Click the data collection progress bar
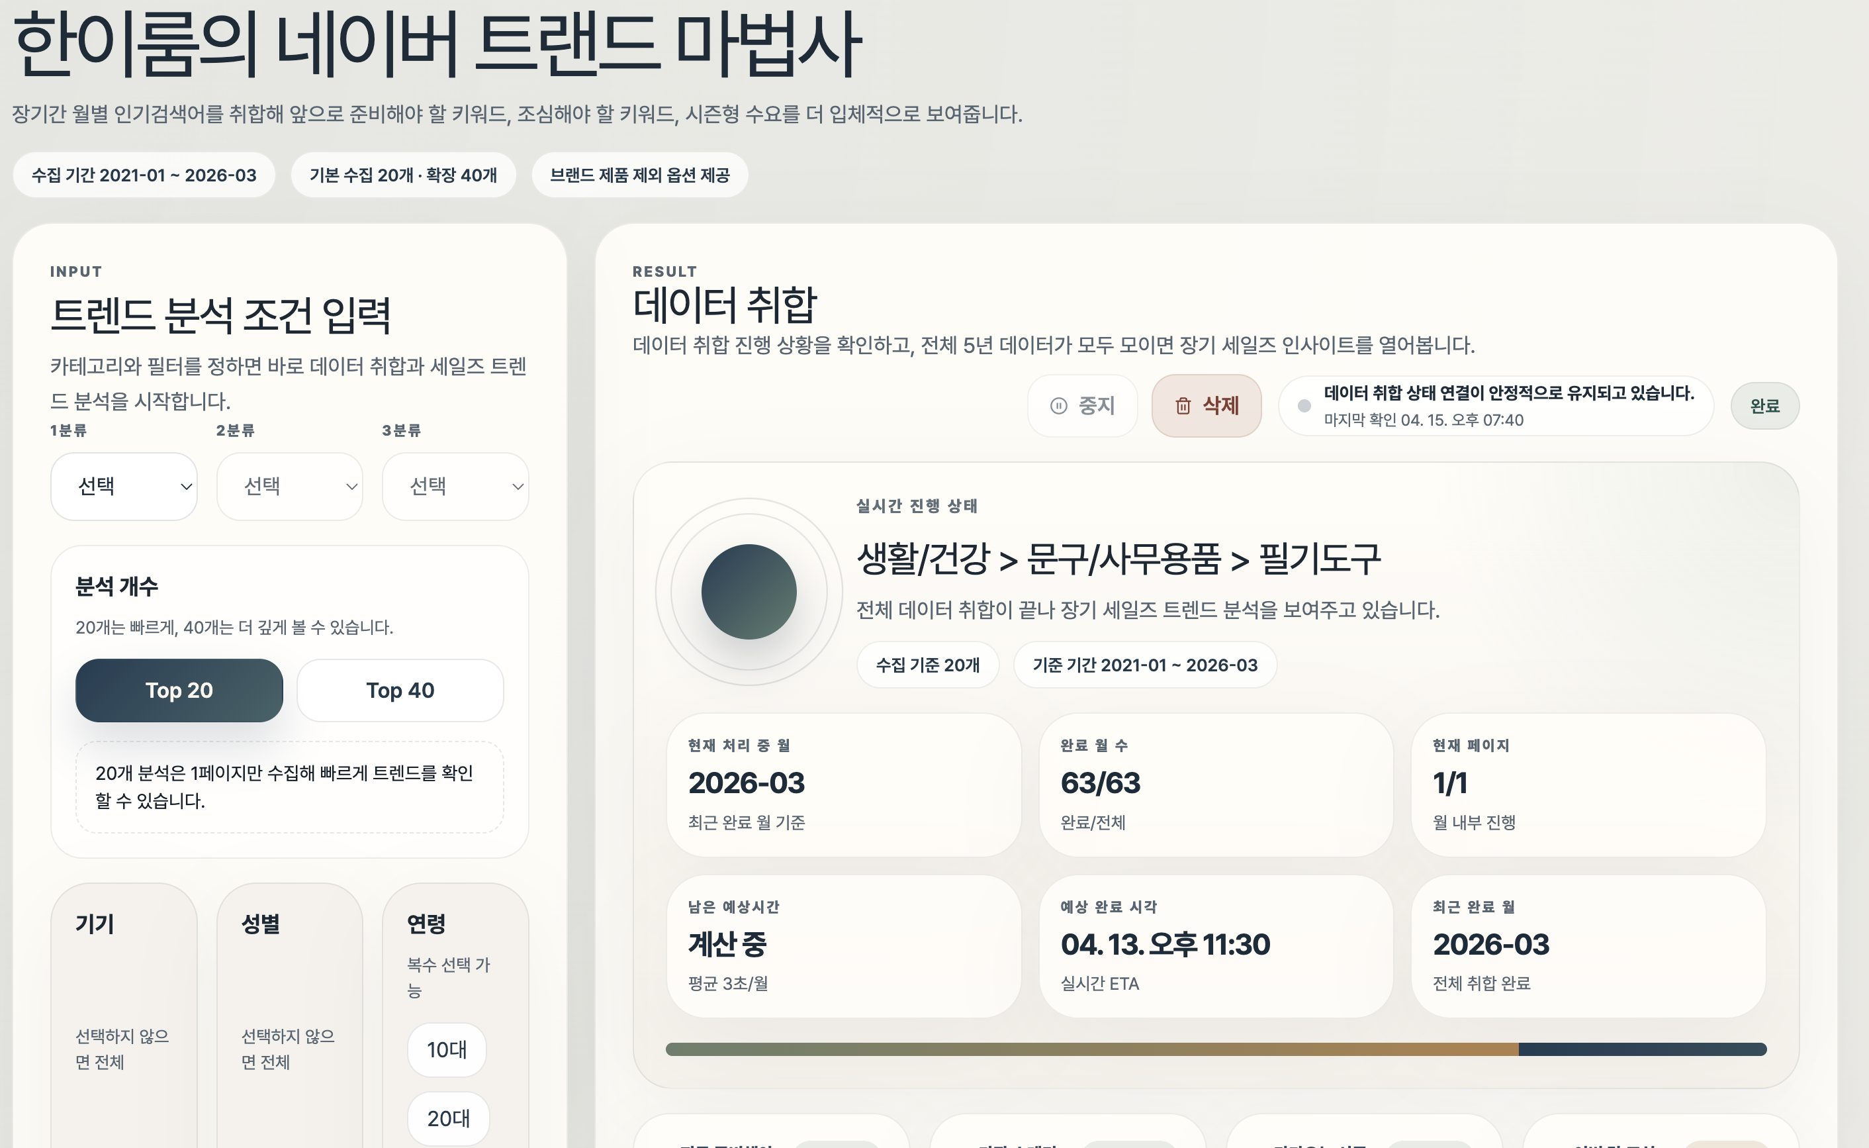Image resolution: width=1869 pixels, height=1148 pixels. click(x=1216, y=1049)
